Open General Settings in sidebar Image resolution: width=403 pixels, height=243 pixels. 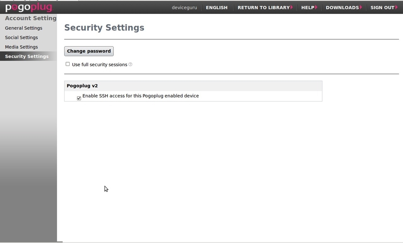click(x=24, y=28)
